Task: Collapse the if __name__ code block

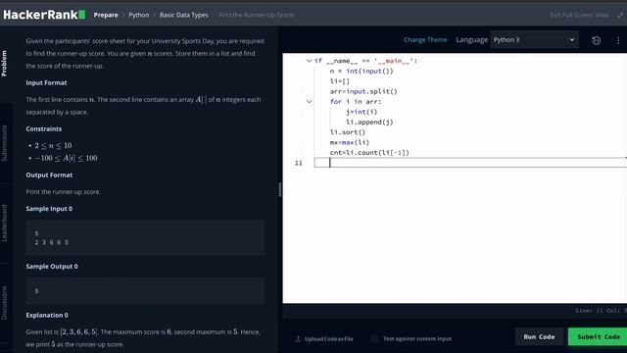Action: click(x=309, y=61)
